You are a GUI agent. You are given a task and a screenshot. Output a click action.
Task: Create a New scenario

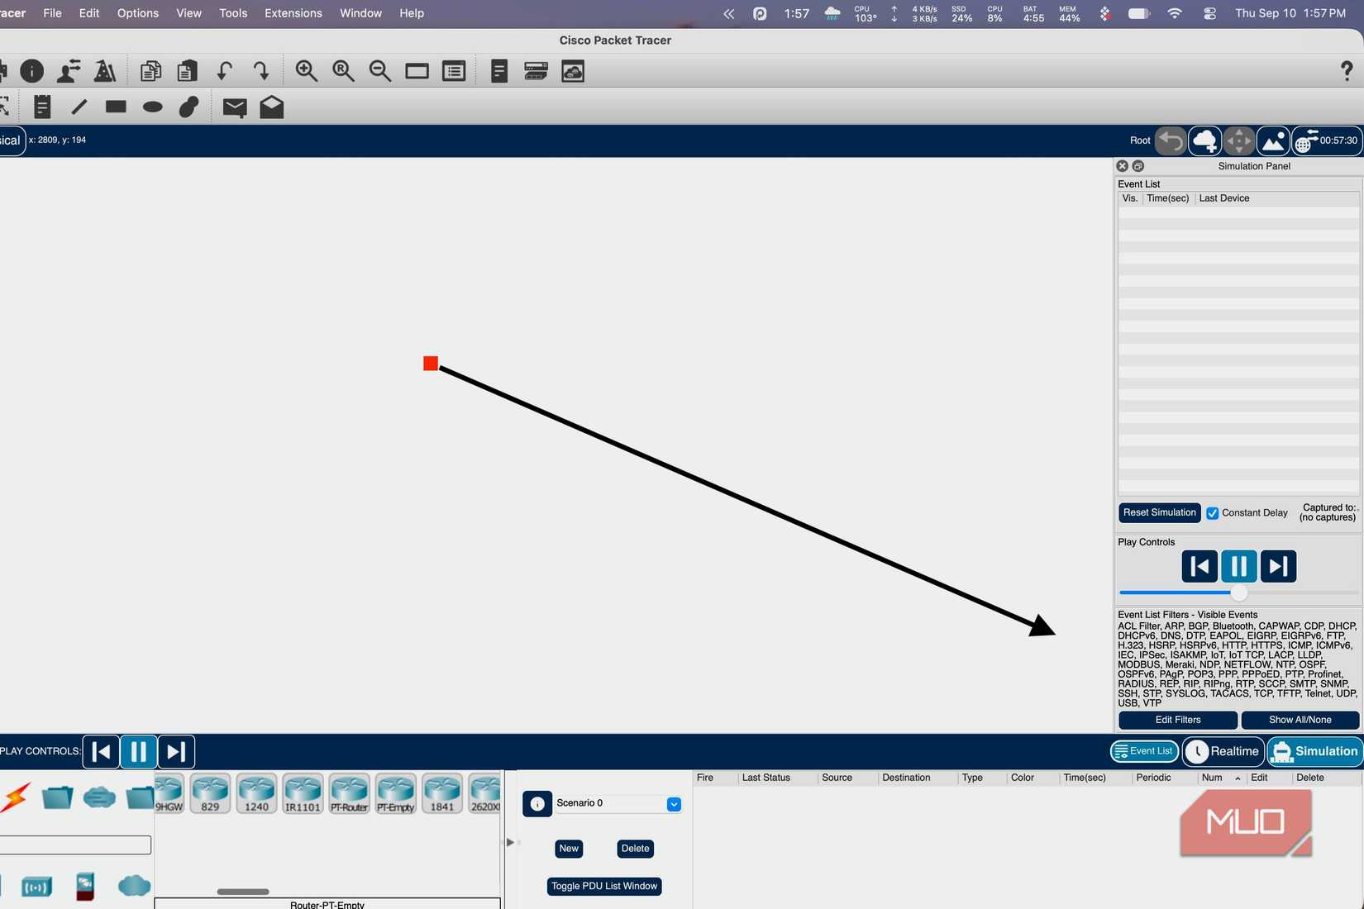569,849
